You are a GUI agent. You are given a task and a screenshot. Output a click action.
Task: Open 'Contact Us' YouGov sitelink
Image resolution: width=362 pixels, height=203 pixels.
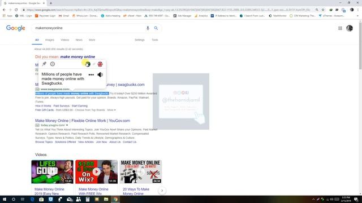(130, 142)
